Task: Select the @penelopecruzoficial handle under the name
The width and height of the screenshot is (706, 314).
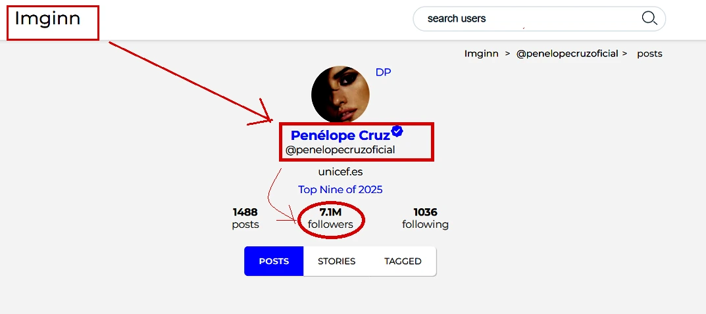Action: point(340,150)
